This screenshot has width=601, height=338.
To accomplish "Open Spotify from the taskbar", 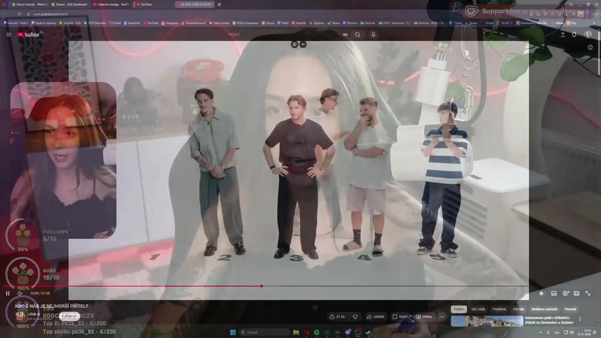I will pos(316,332).
